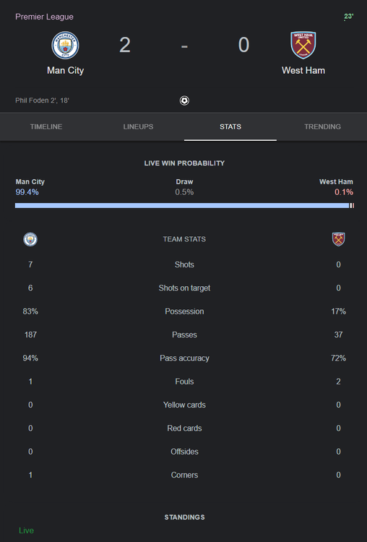Viewport: 367px width, 542px height.
Task: Click the live 23' match minute indicator
Action: (348, 17)
